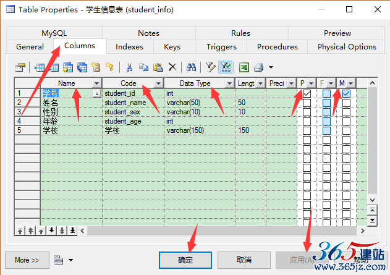Switch to the General tab

click(30, 47)
